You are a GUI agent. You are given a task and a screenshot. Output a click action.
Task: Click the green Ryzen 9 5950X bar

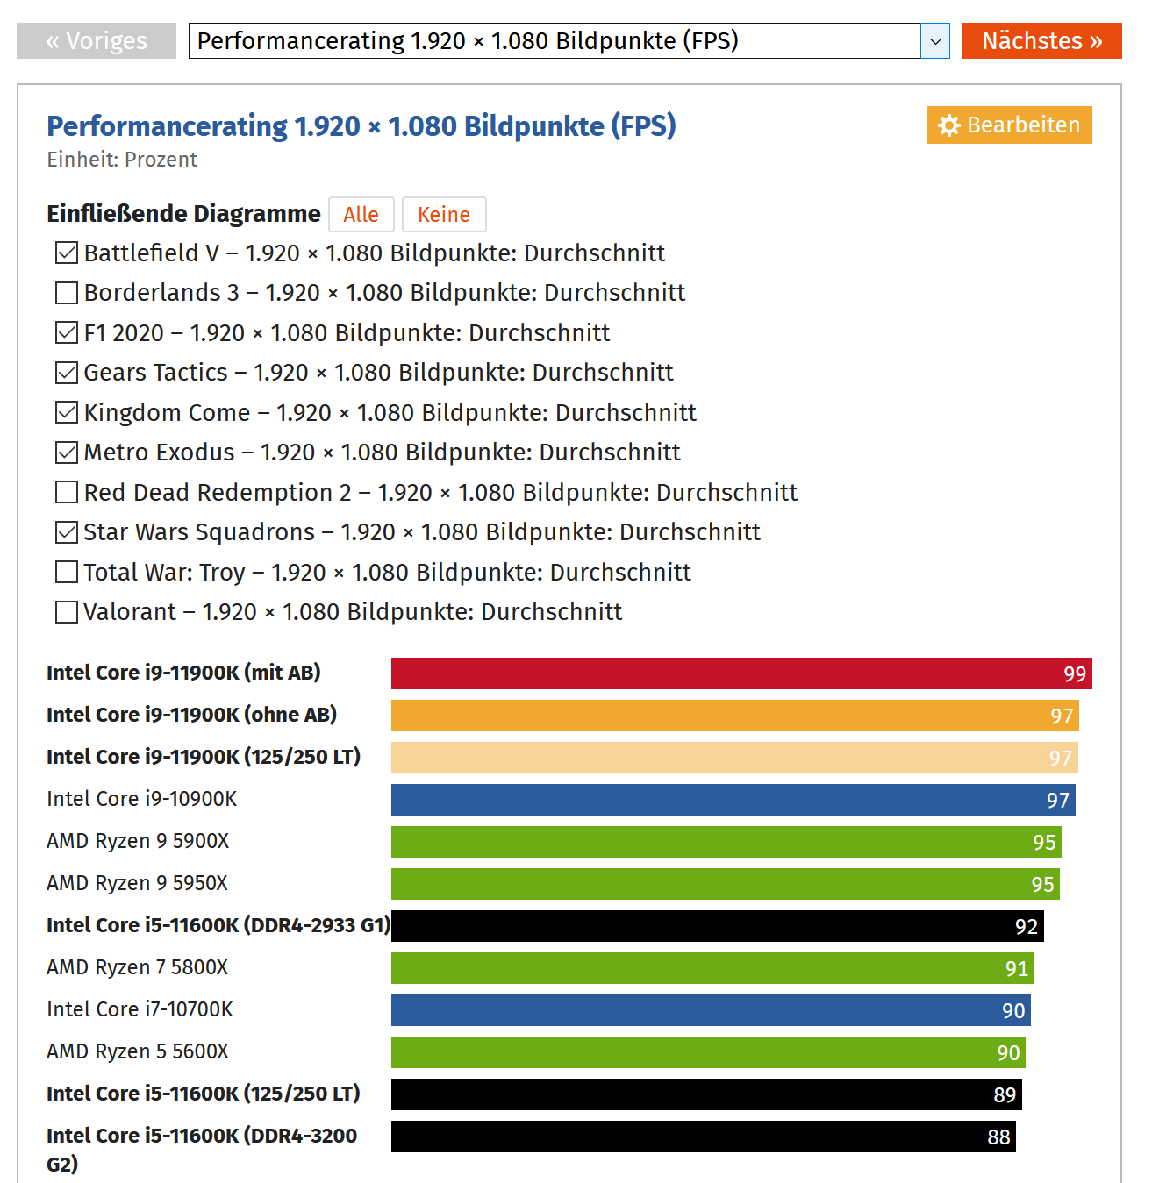[726, 884]
